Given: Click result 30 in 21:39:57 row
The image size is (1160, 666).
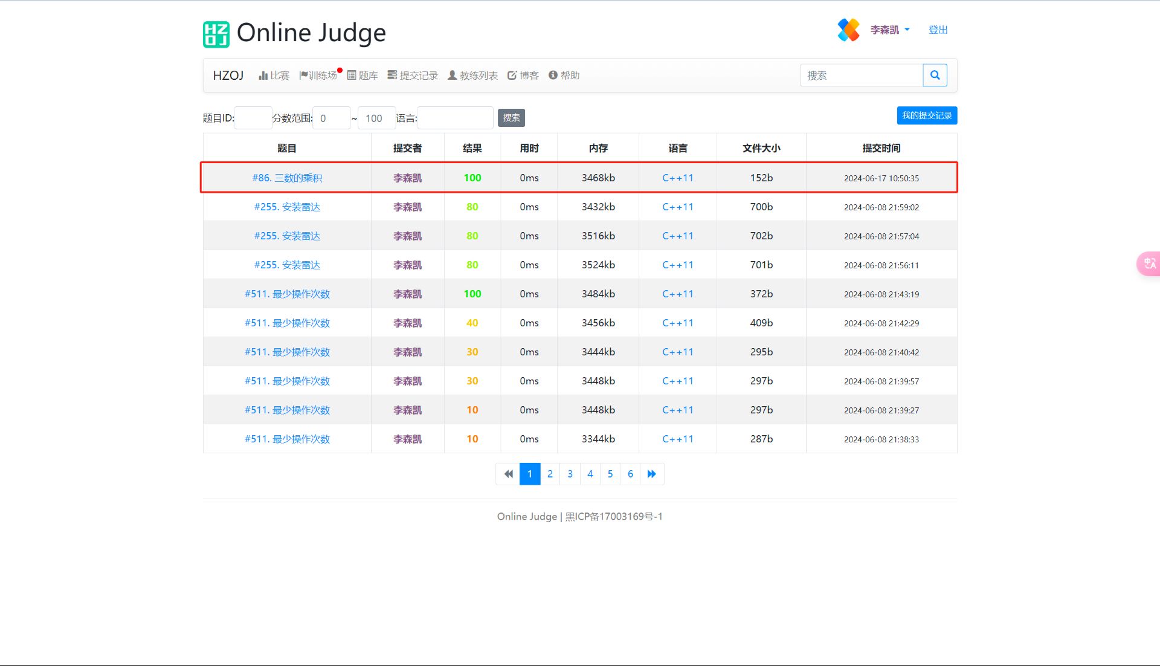Looking at the screenshot, I should pos(472,381).
